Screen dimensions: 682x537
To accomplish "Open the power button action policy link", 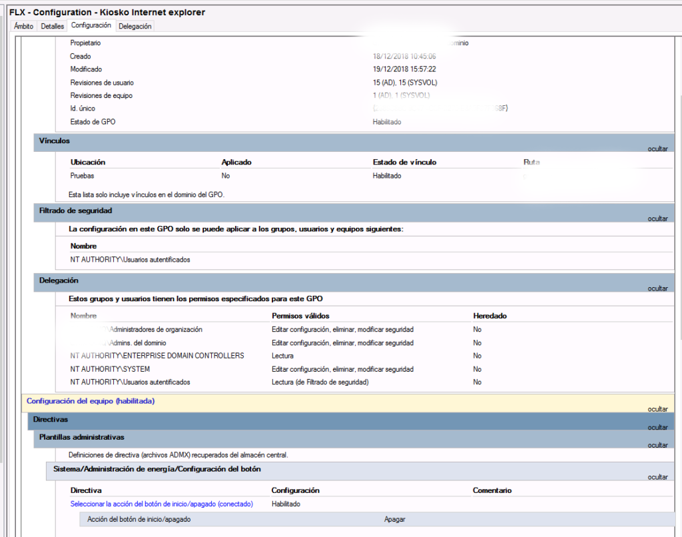I will tap(162, 504).
